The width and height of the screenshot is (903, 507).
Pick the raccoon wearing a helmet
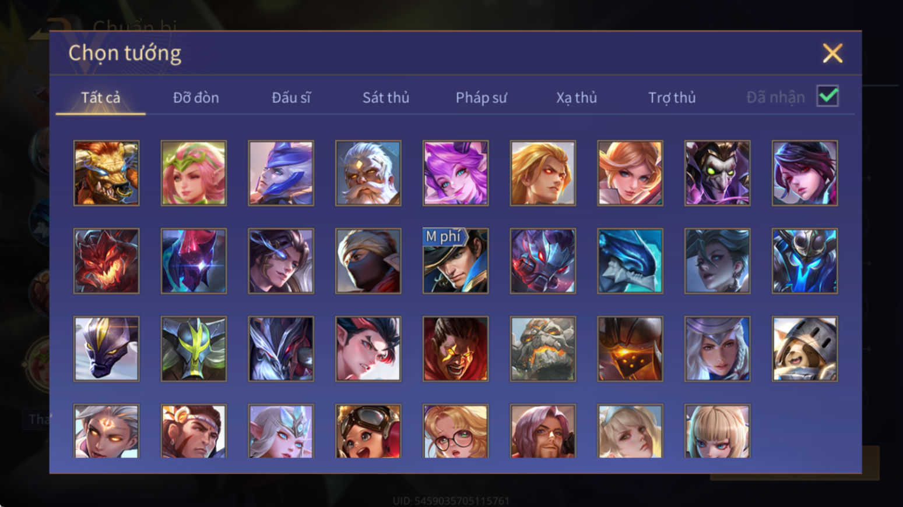(804, 349)
